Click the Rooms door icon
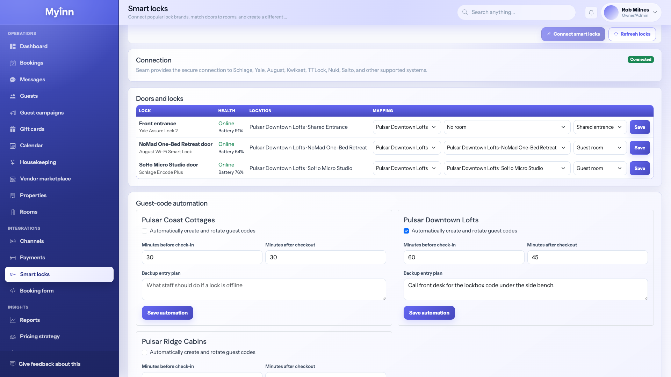671x377 pixels. pyautogui.click(x=13, y=212)
